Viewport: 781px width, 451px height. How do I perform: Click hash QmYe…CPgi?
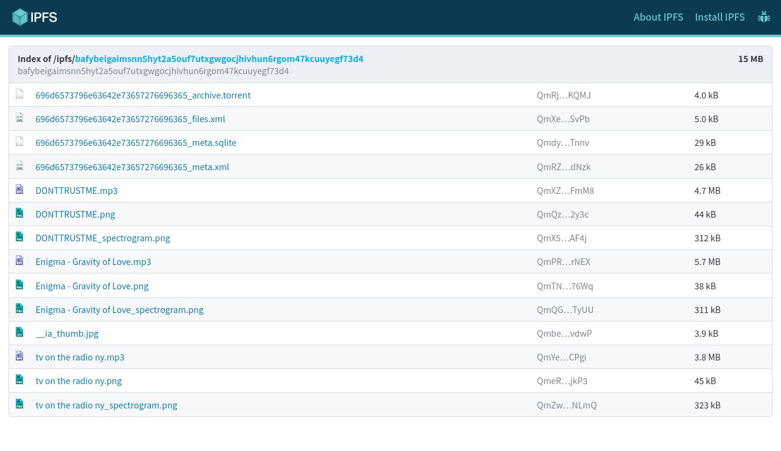click(561, 357)
